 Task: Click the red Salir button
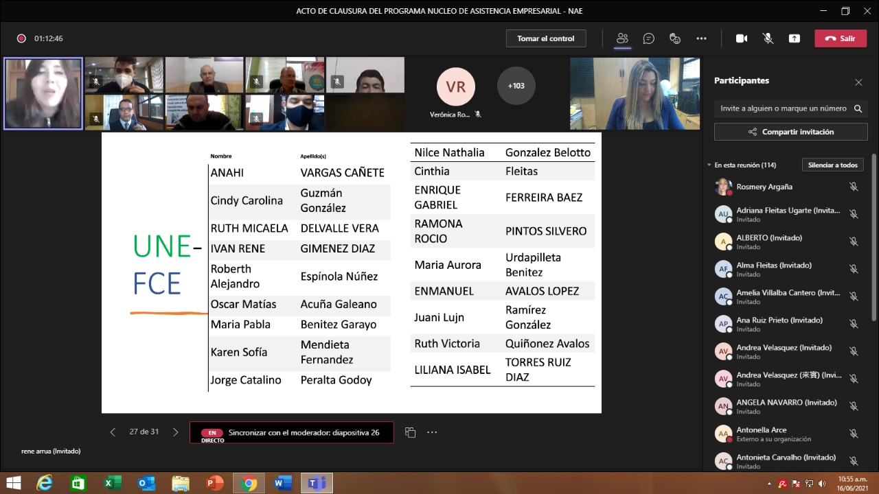[x=841, y=38]
